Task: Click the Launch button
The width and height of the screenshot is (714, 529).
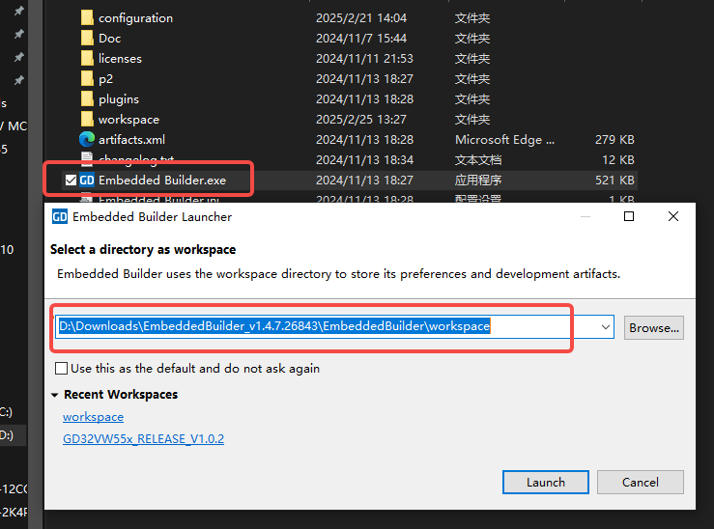Action: (x=545, y=483)
